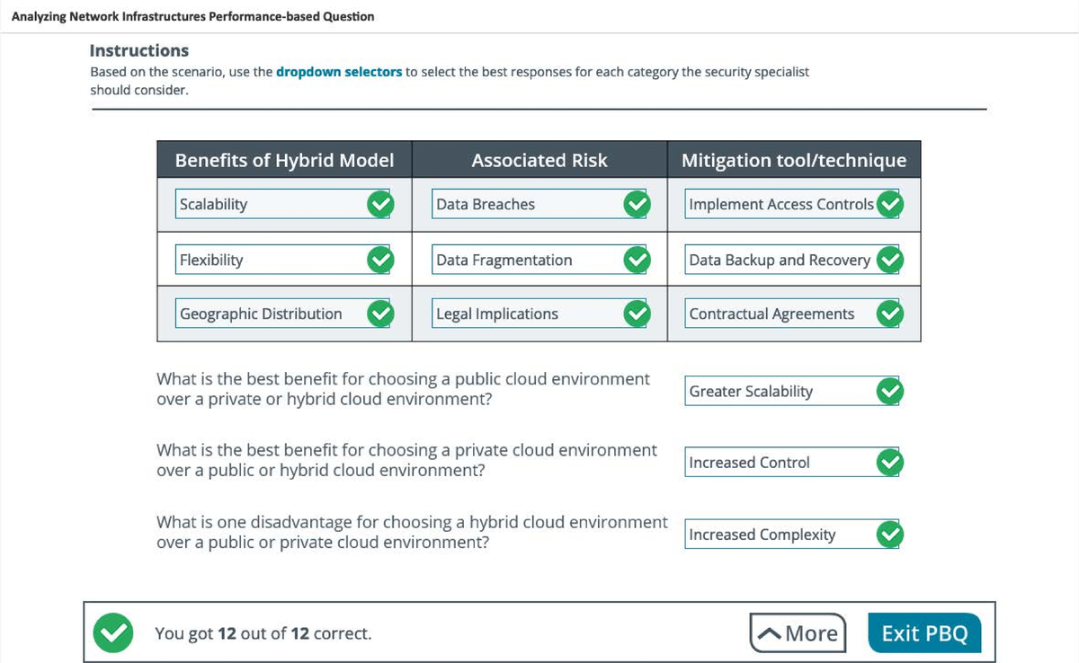The image size is (1079, 663).
Task: Open the Geographic Distribution dropdown
Action: [270, 314]
